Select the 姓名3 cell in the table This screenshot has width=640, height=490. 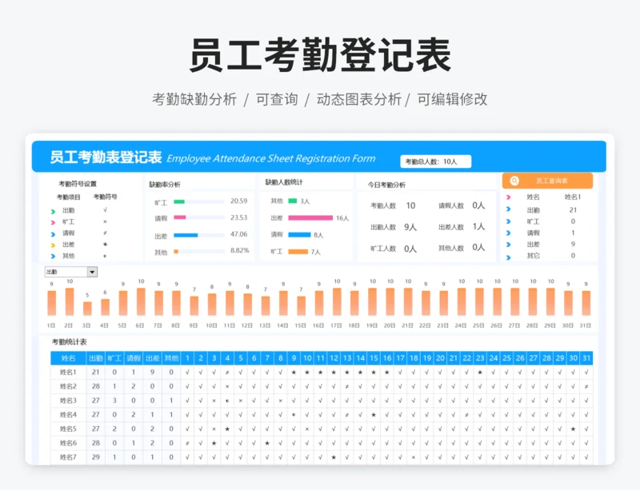click(x=68, y=400)
